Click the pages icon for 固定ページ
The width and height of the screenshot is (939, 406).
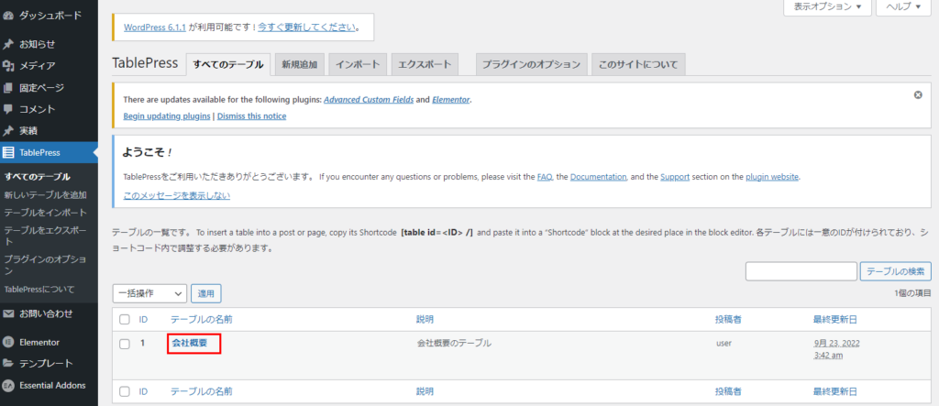8,87
